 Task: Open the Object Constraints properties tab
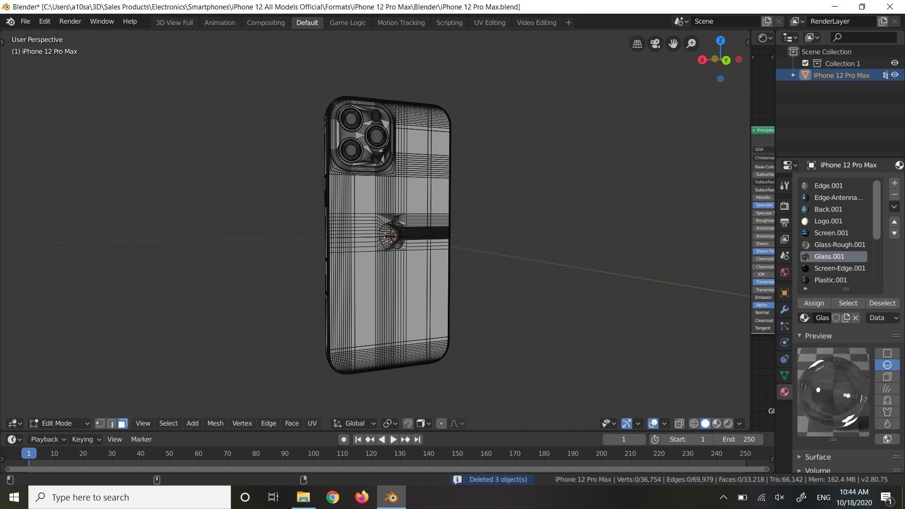coord(784,359)
